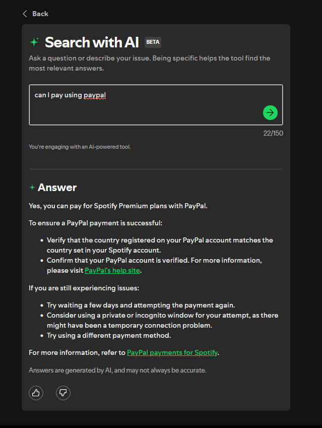This screenshot has height=428, width=322.
Task: Click the misspelled word paypal in the input
Action: (95, 95)
